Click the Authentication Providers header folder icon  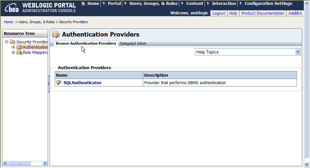pos(56,34)
